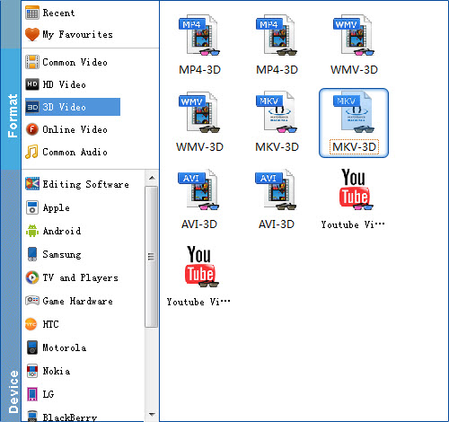
Task: Select the Apple device category
Action: click(48, 207)
